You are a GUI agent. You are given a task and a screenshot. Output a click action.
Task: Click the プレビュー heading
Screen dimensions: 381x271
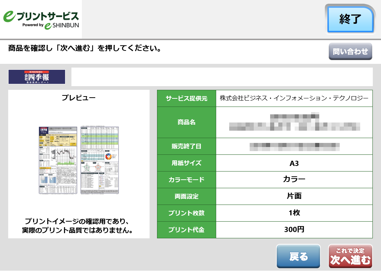[79, 97]
